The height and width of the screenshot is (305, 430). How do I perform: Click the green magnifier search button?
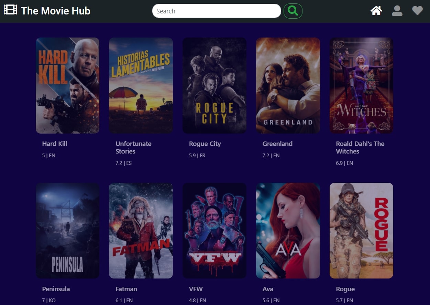tap(293, 11)
